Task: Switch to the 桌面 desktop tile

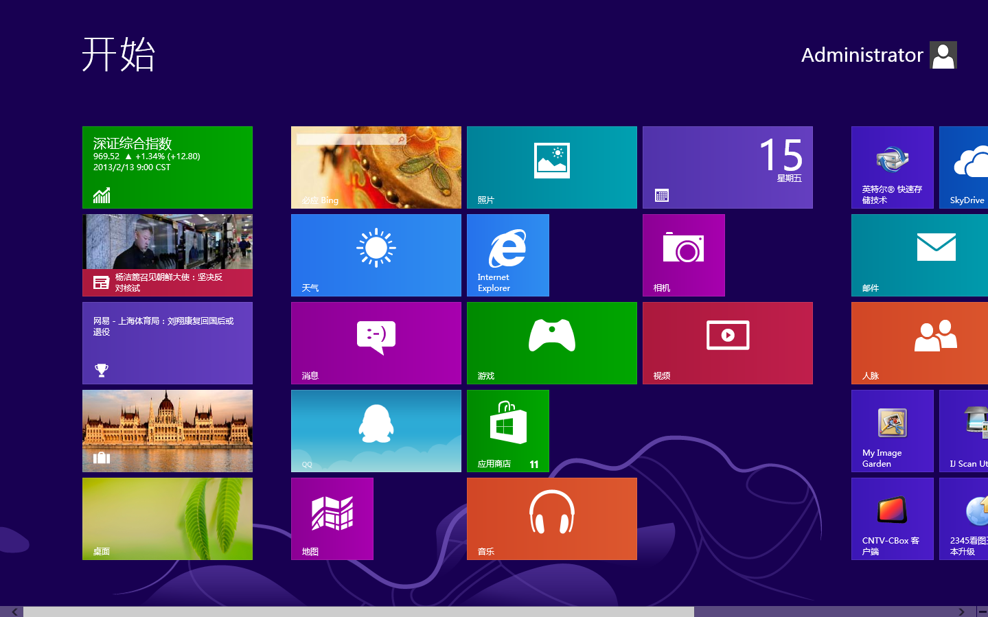Action: click(x=167, y=518)
